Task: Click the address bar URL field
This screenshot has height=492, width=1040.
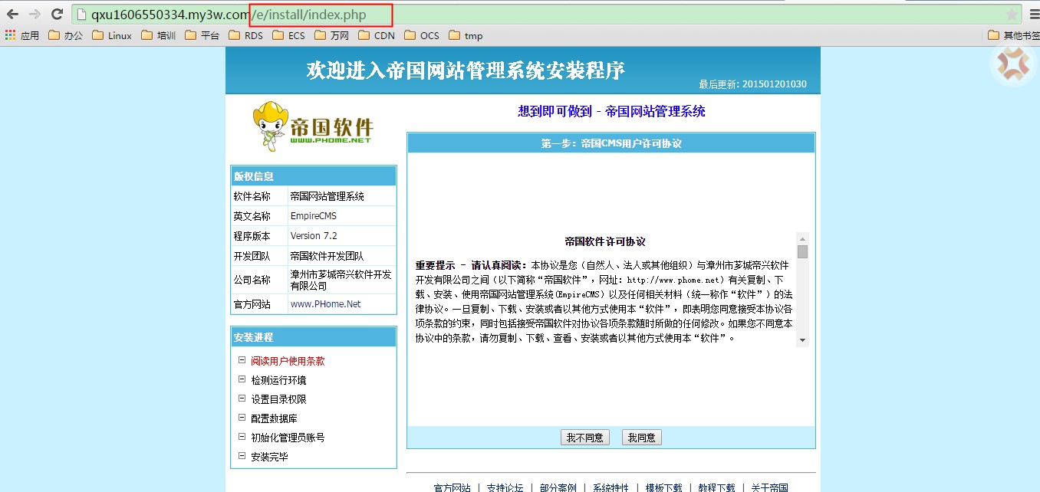Action: (x=537, y=15)
